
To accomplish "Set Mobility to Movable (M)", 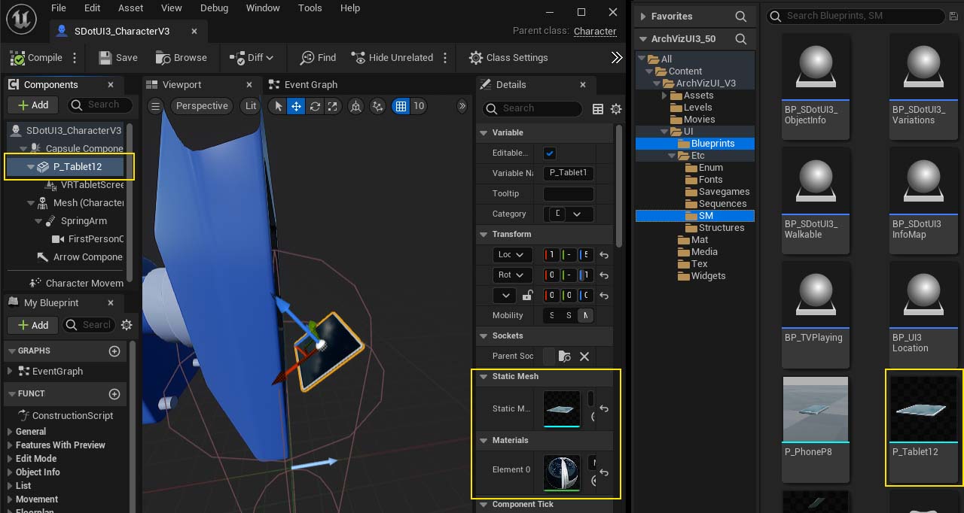I will pos(584,316).
